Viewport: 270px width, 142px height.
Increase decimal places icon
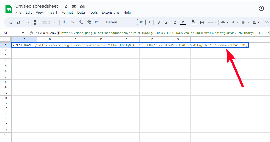coord(89,22)
